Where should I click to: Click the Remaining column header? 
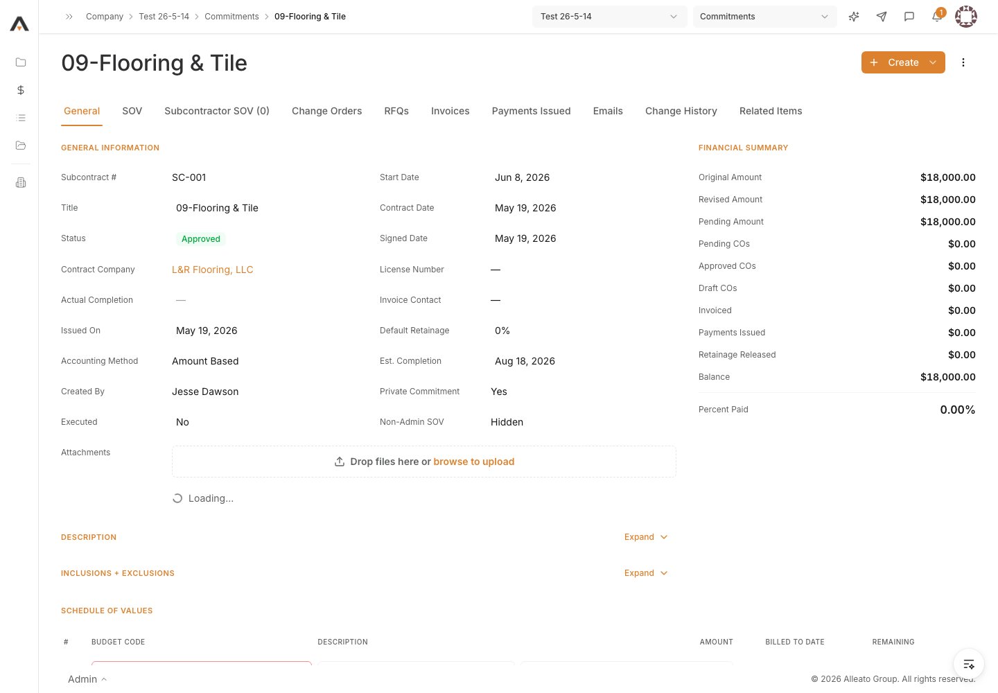(893, 642)
